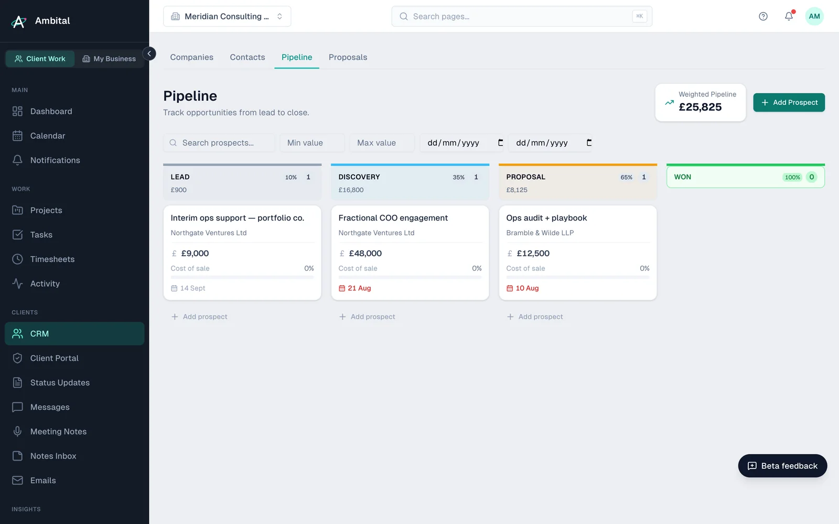Open the second date filter calendar picker
The width and height of the screenshot is (839, 524).
pos(589,143)
